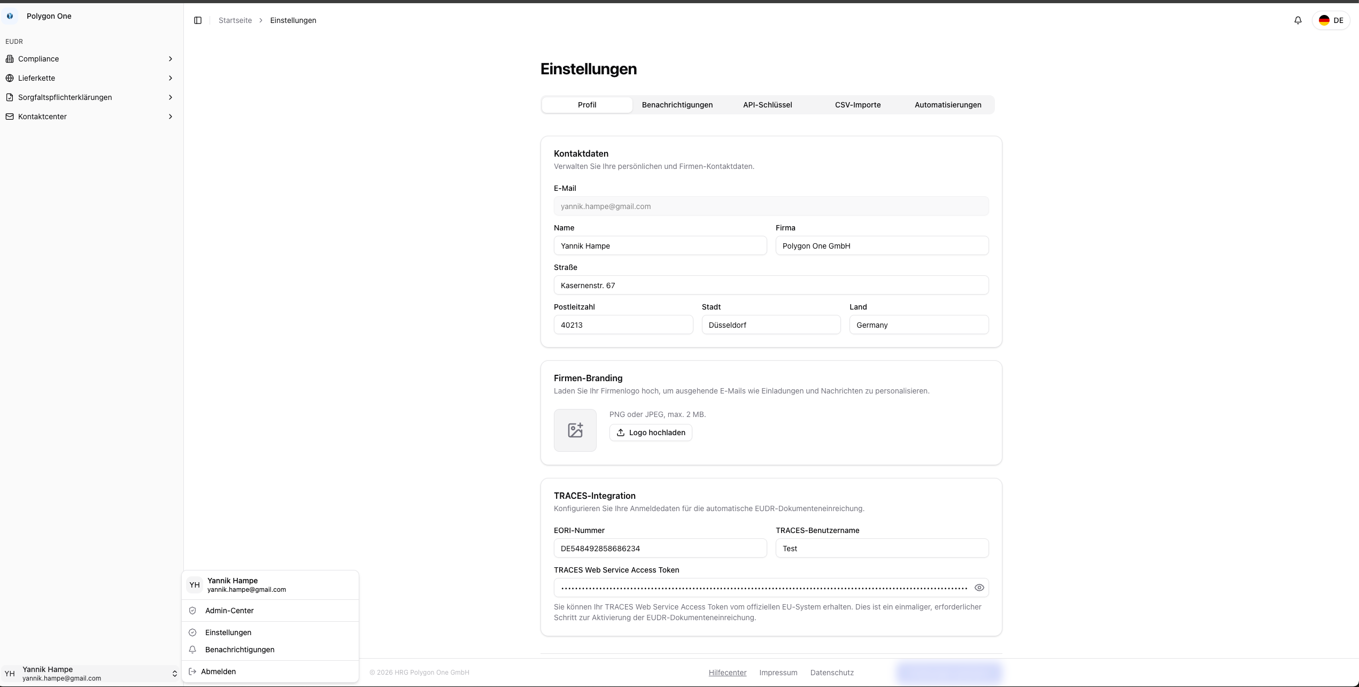The image size is (1359, 687).
Task: Toggle the sidebar panel icon
Action: (198, 20)
